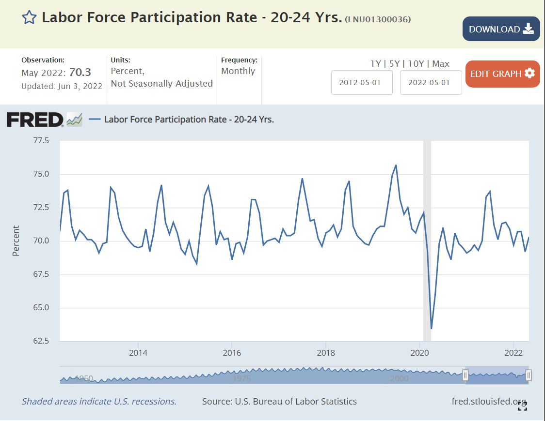Open the fred.stlouisfed.org link
This screenshot has height=421, width=545.
point(488,401)
